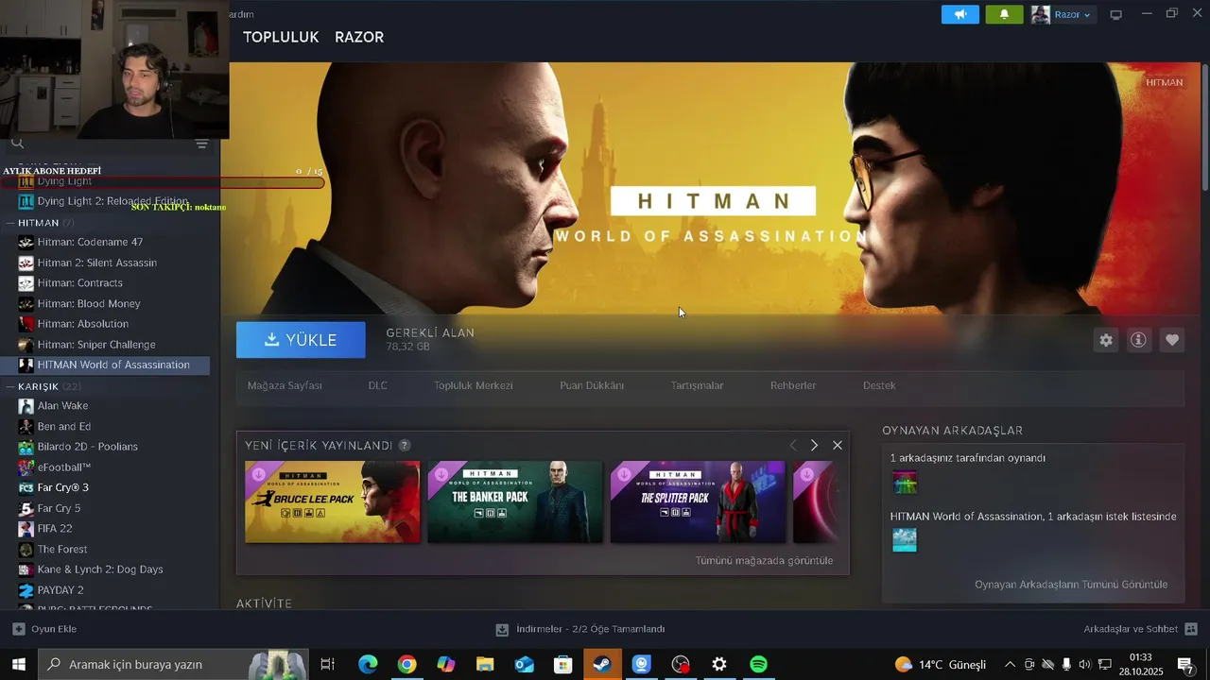
Task: Open the game settings gear icon
Action: (x=1106, y=340)
